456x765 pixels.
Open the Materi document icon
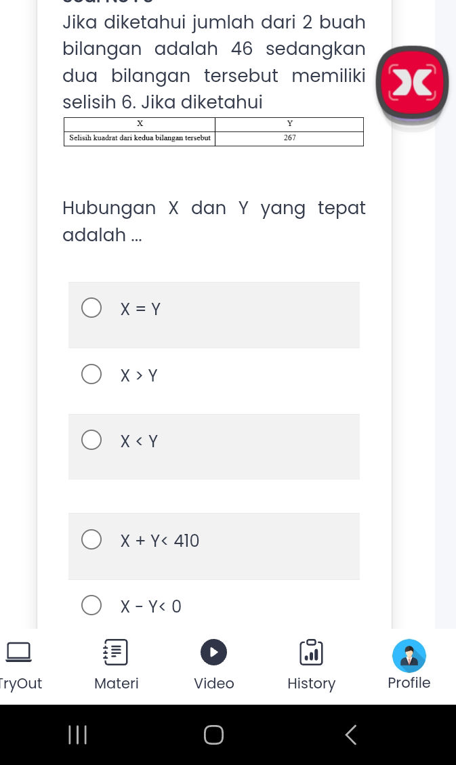pyautogui.click(x=116, y=652)
